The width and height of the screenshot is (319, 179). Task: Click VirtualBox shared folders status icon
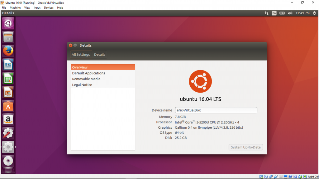tap(281, 177)
